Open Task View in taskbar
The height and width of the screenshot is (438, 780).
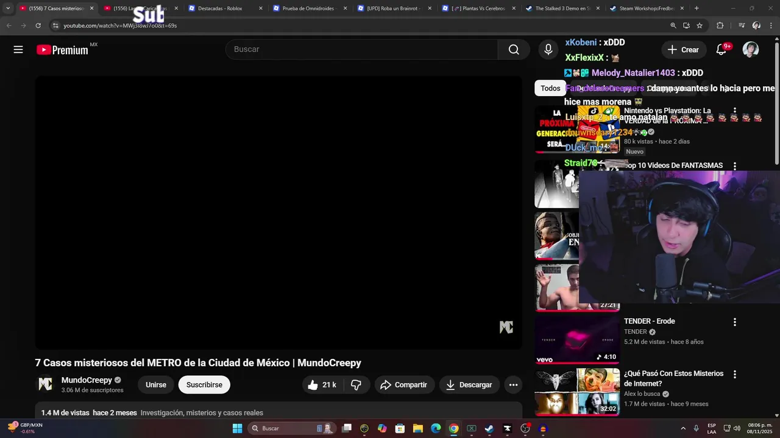(x=346, y=428)
